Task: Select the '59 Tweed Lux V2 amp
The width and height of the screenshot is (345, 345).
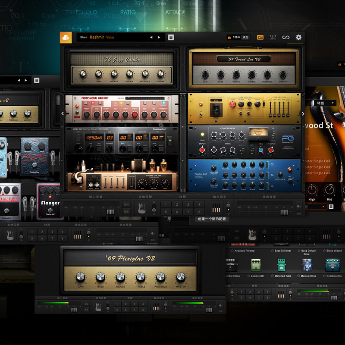Action: pos(244,69)
